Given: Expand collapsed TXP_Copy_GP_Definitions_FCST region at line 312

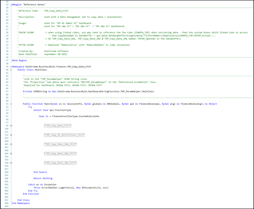Looking at the screenshot, I should click(x=11, y=135).
